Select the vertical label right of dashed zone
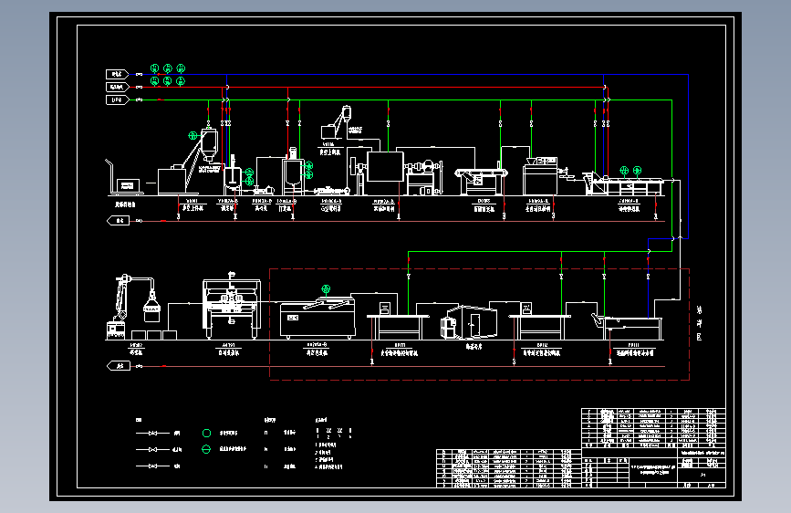Viewport: 791px width, 513px height. coord(699,323)
